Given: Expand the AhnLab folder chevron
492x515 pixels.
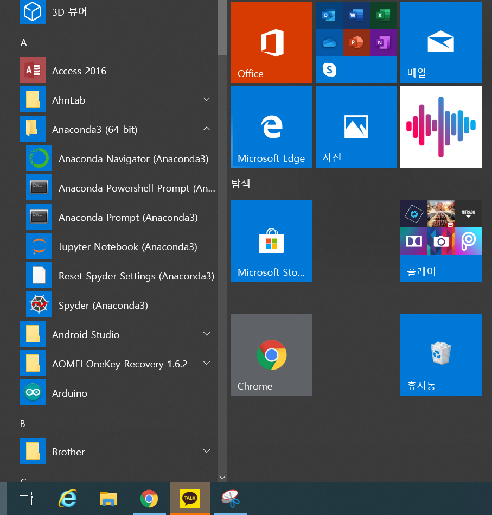Looking at the screenshot, I should 207,99.
